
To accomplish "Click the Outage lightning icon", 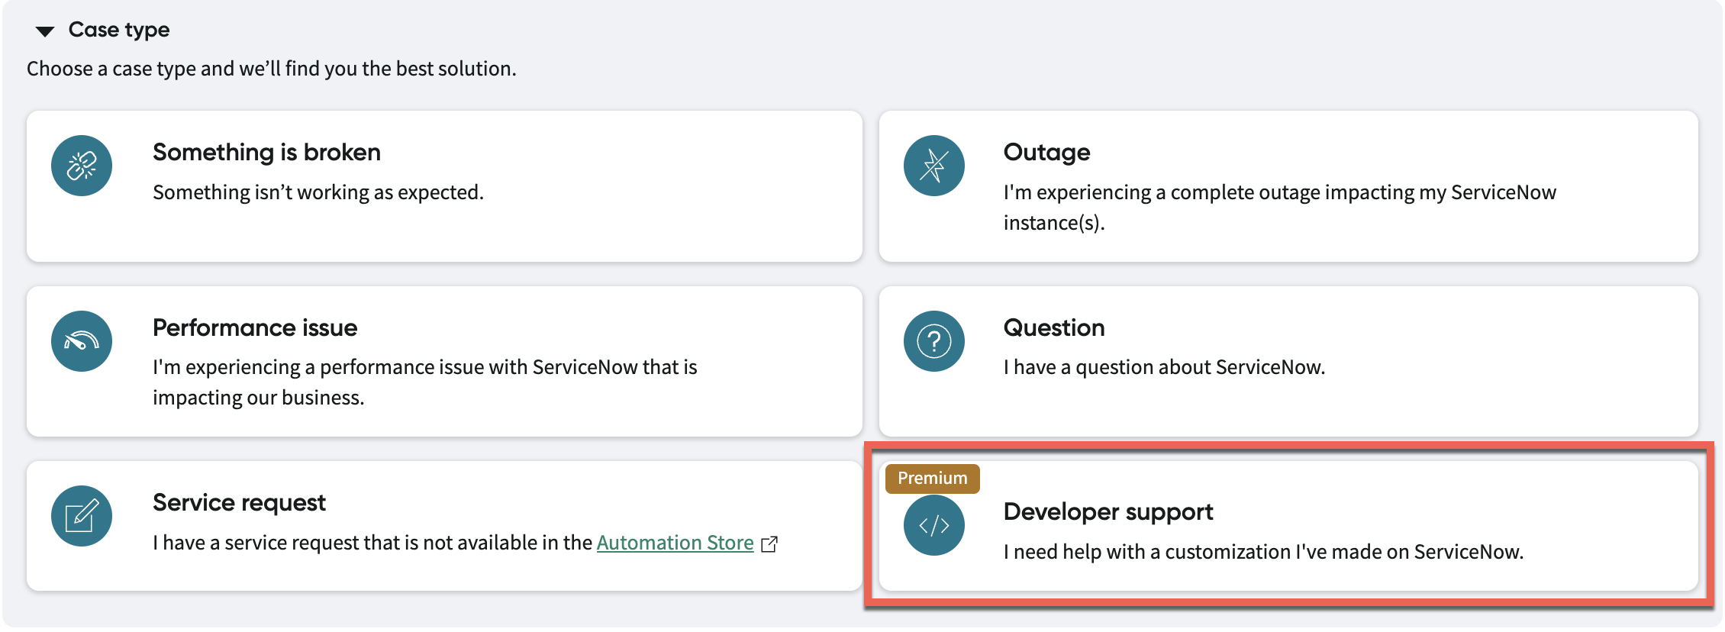I will pyautogui.click(x=933, y=166).
